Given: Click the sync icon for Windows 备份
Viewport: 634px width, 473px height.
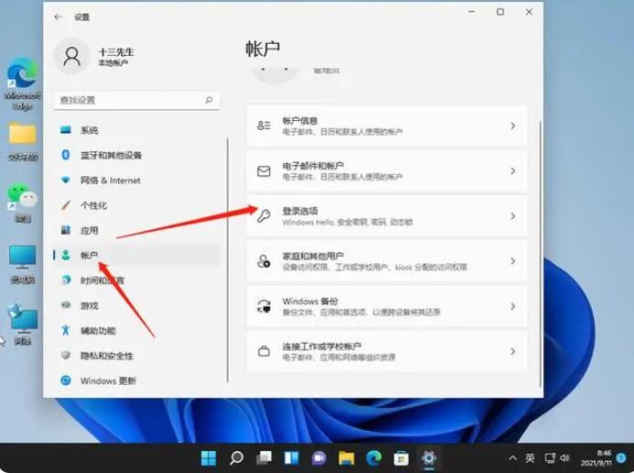Looking at the screenshot, I should tap(264, 306).
